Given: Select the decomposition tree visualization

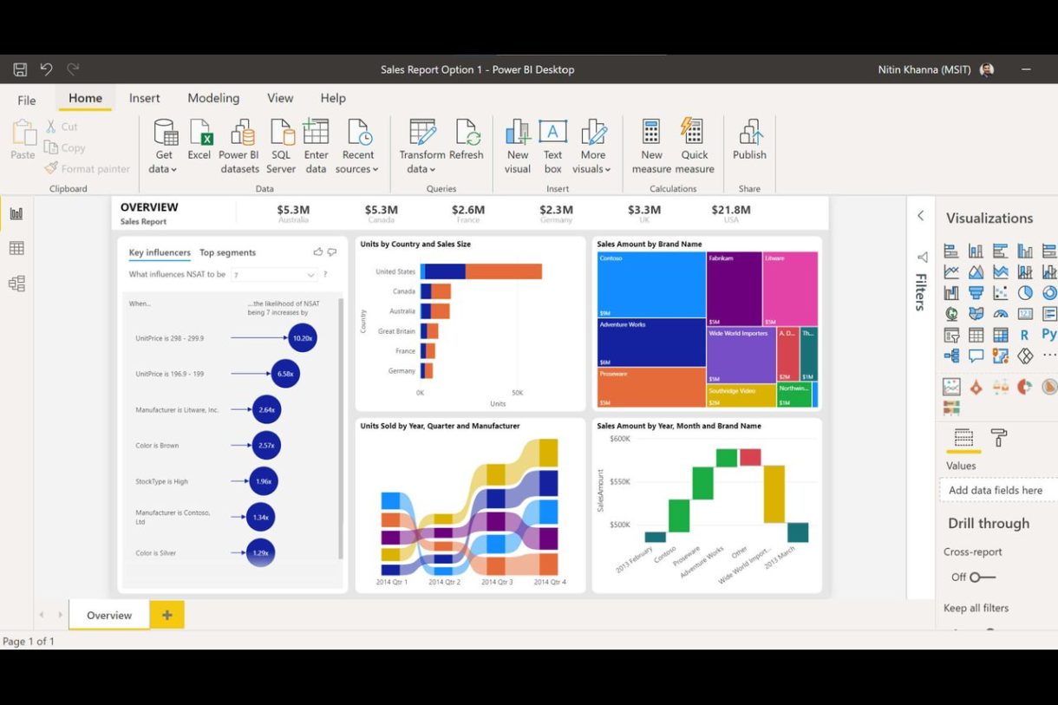Looking at the screenshot, I should [x=951, y=356].
